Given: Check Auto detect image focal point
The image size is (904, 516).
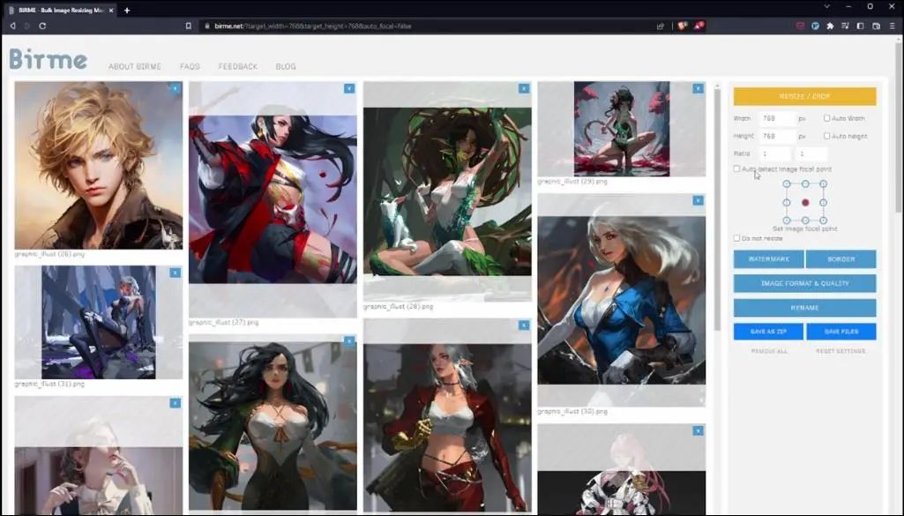Looking at the screenshot, I should pyautogui.click(x=736, y=168).
